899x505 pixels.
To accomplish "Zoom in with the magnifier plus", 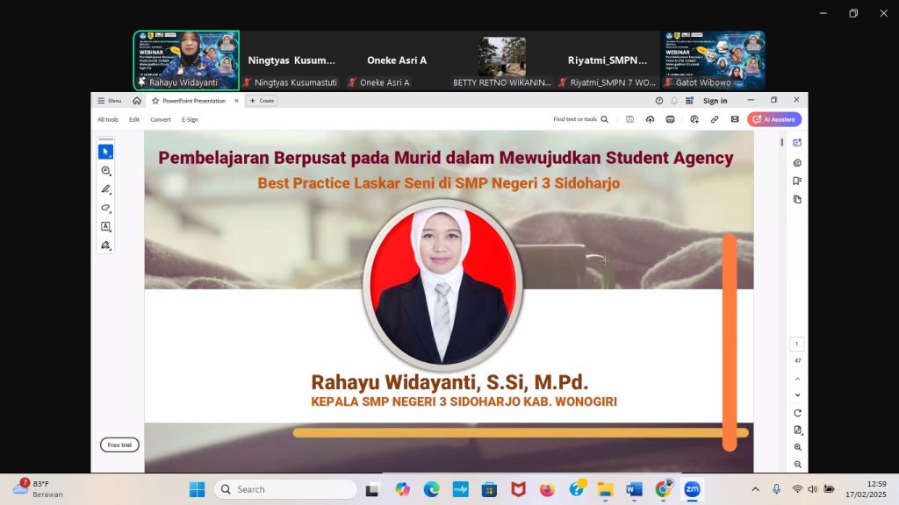I will coord(797,448).
